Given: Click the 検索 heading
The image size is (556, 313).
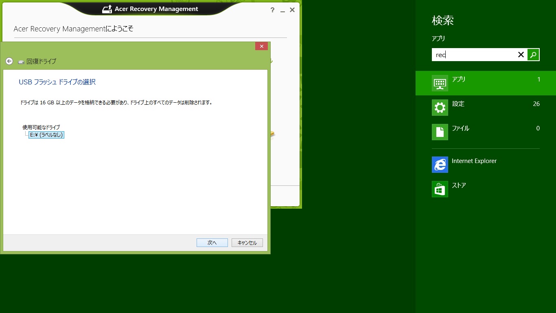Looking at the screenshot, I should point(443,20).
